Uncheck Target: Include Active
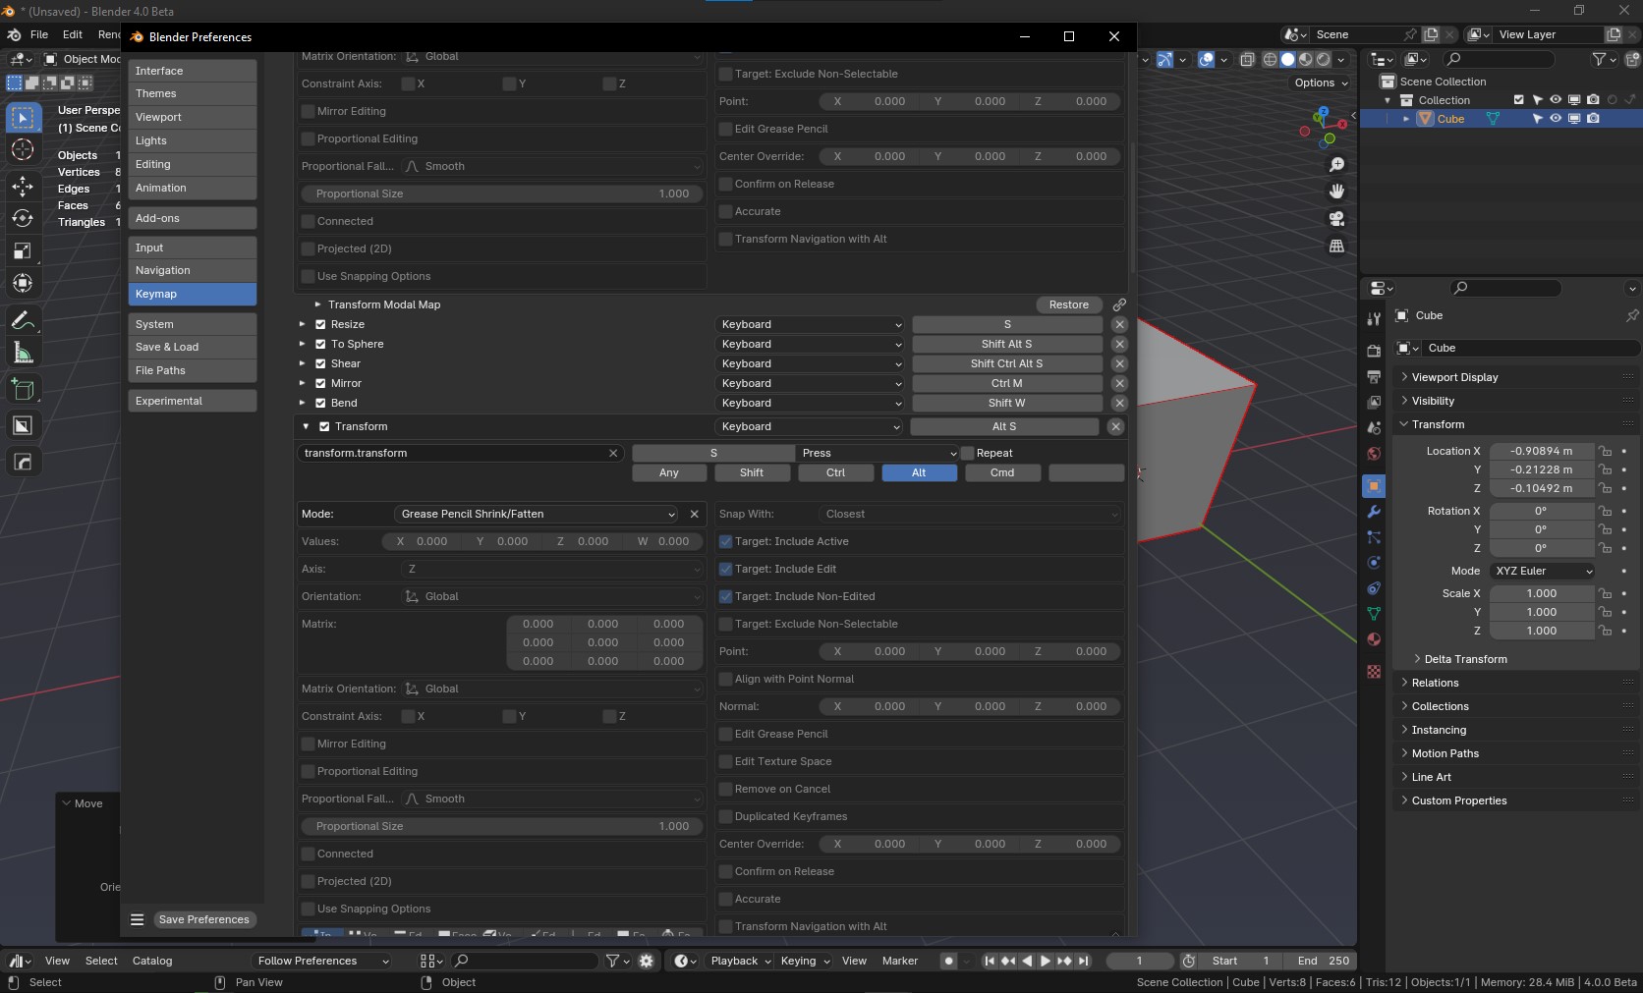The height and width of the screenshot is (993, 1643). 726,541
